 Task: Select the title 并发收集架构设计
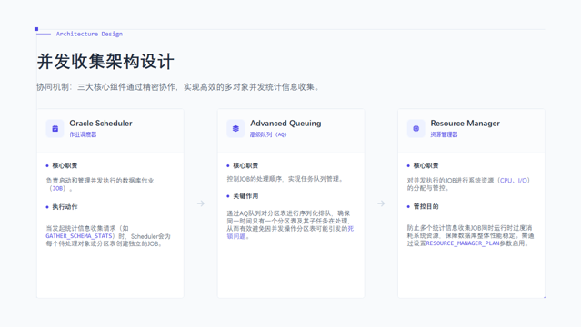pos(105,62)
